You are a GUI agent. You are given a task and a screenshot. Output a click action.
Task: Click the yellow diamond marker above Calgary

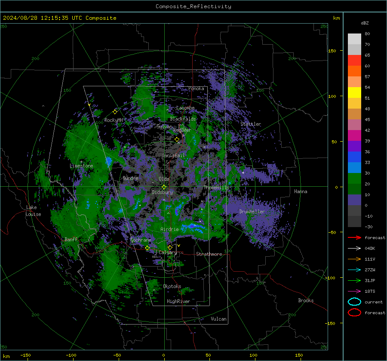click(x=170, y=247)
